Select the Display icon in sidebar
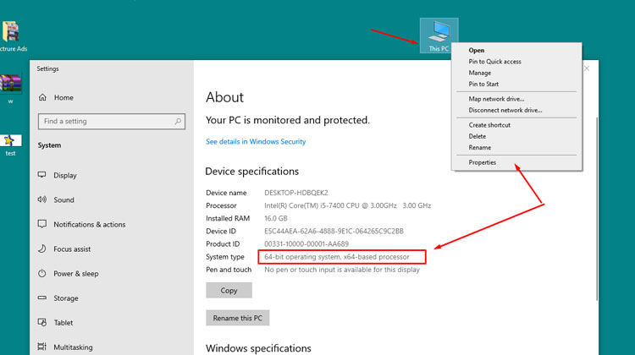 pos(41,176)
